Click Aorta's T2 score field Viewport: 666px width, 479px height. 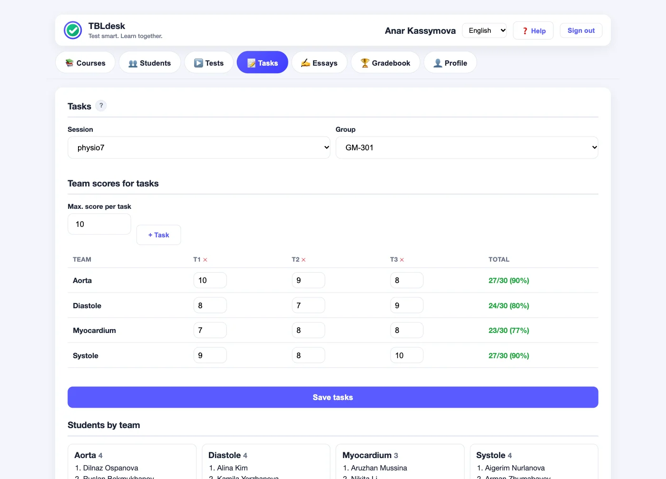pos(309,280)
